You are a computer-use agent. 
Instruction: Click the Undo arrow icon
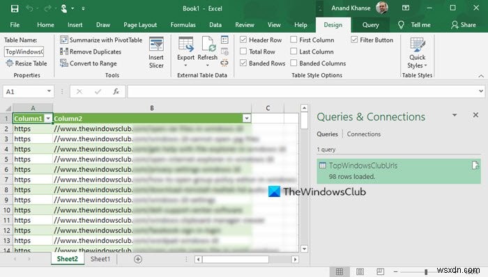coord(29,8)
